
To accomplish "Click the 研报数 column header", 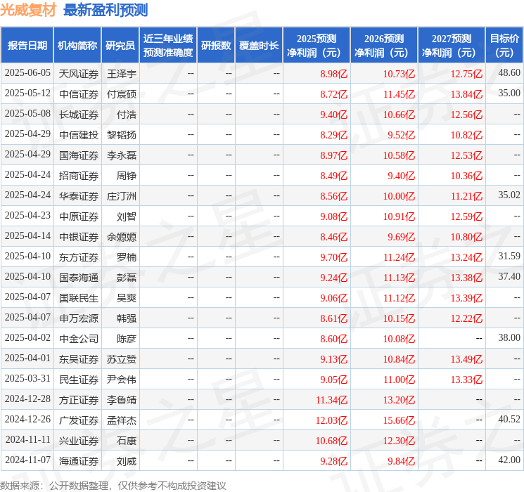I will (216, 46).
